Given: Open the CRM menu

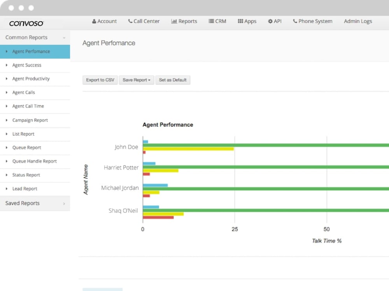Looking at the screenshot, I should [217, 21].
